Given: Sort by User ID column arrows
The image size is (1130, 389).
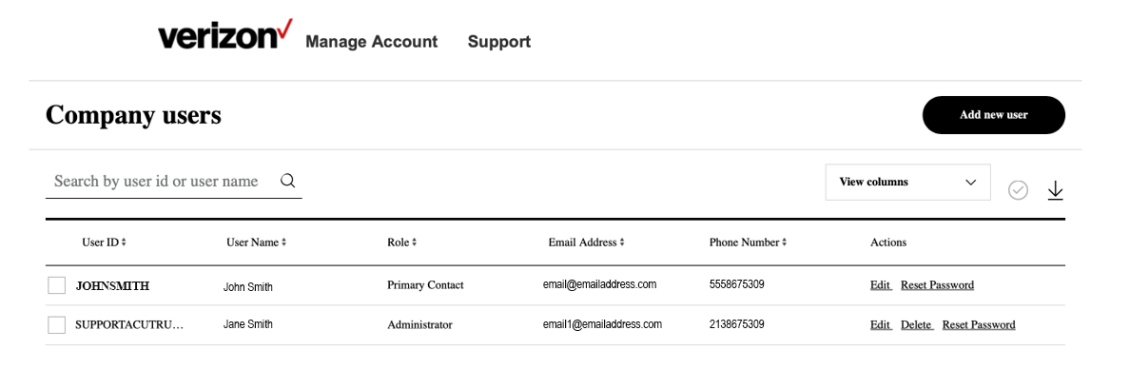Looking at the screenshot, I should [x=124, y=243].
